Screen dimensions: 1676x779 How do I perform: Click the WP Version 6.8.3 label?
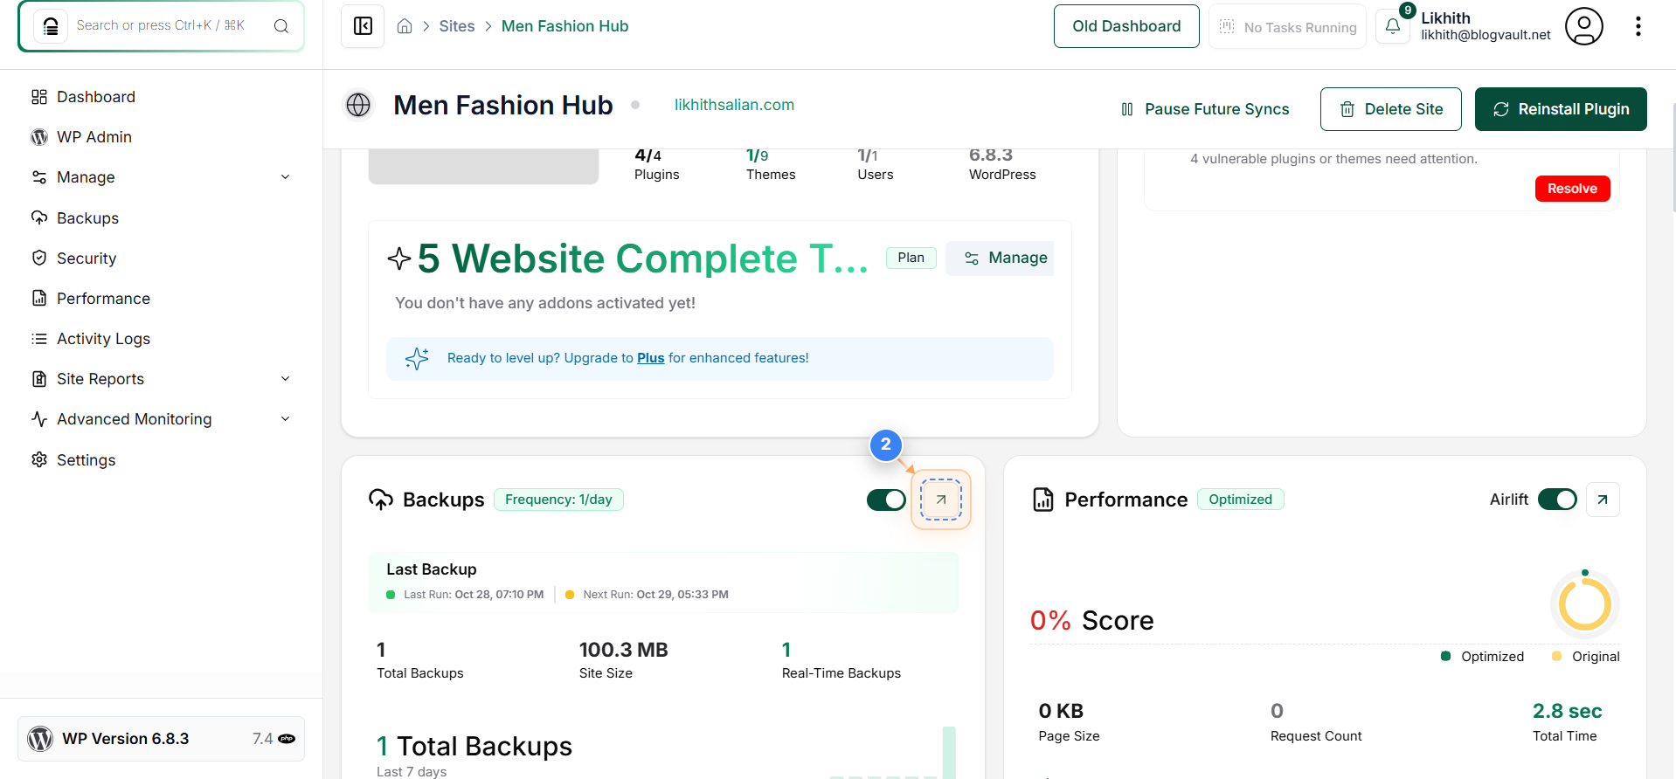pyautogui.click(x=125, y=739)
